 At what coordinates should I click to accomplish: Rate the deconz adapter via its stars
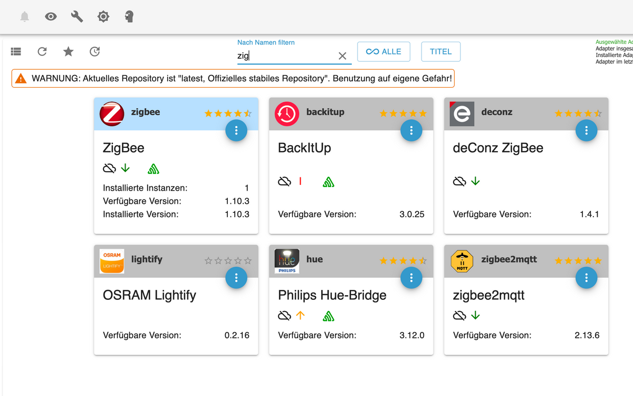(579, 113)
